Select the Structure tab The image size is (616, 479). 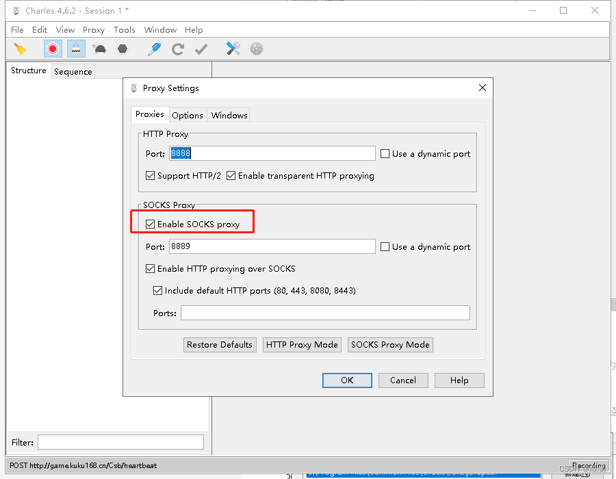point(29,70)
